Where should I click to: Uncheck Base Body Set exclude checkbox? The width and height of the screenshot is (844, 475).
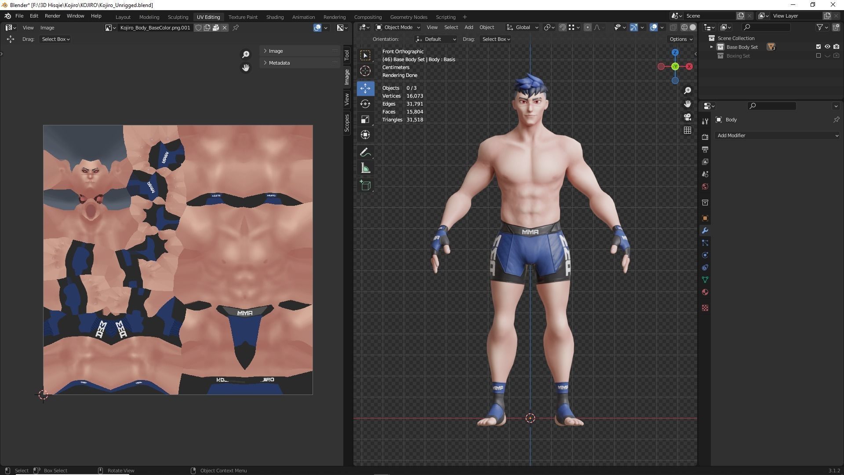(818, 47)
